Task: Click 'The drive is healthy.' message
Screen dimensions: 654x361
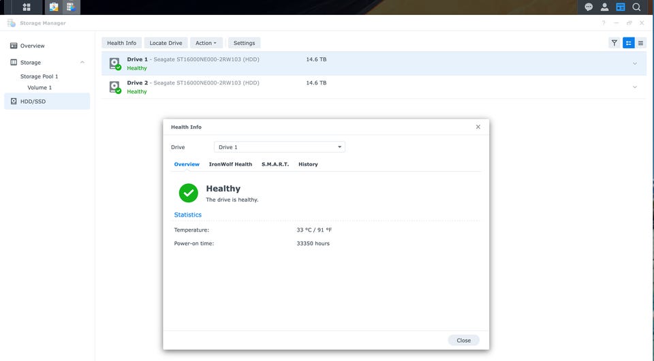Action: click(232, 200)
